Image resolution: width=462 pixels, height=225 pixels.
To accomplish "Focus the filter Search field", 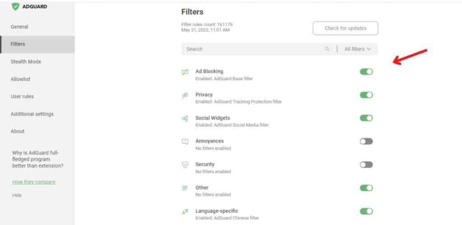I will (x=253, y=49).
